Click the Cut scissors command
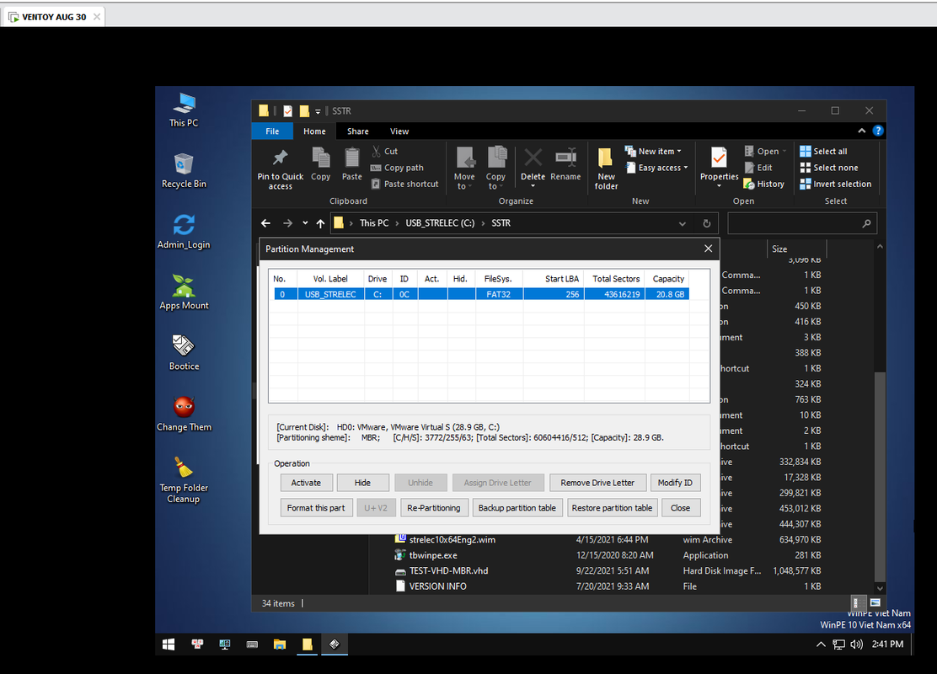937x674 pixels. [385, 151]
